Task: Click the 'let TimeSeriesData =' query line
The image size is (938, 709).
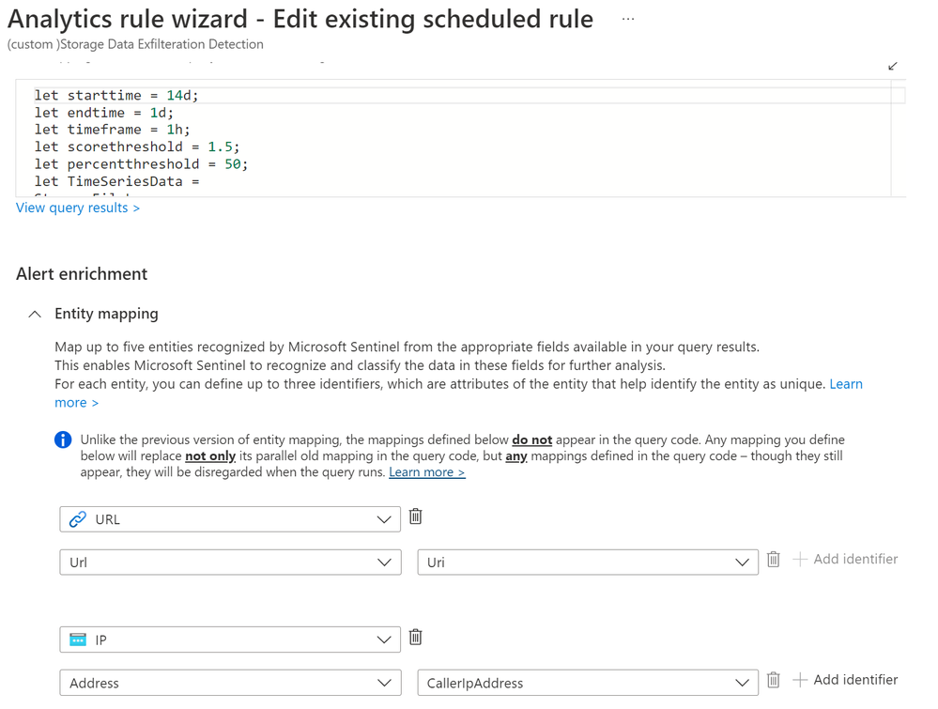Action: [x=116, y=181]
